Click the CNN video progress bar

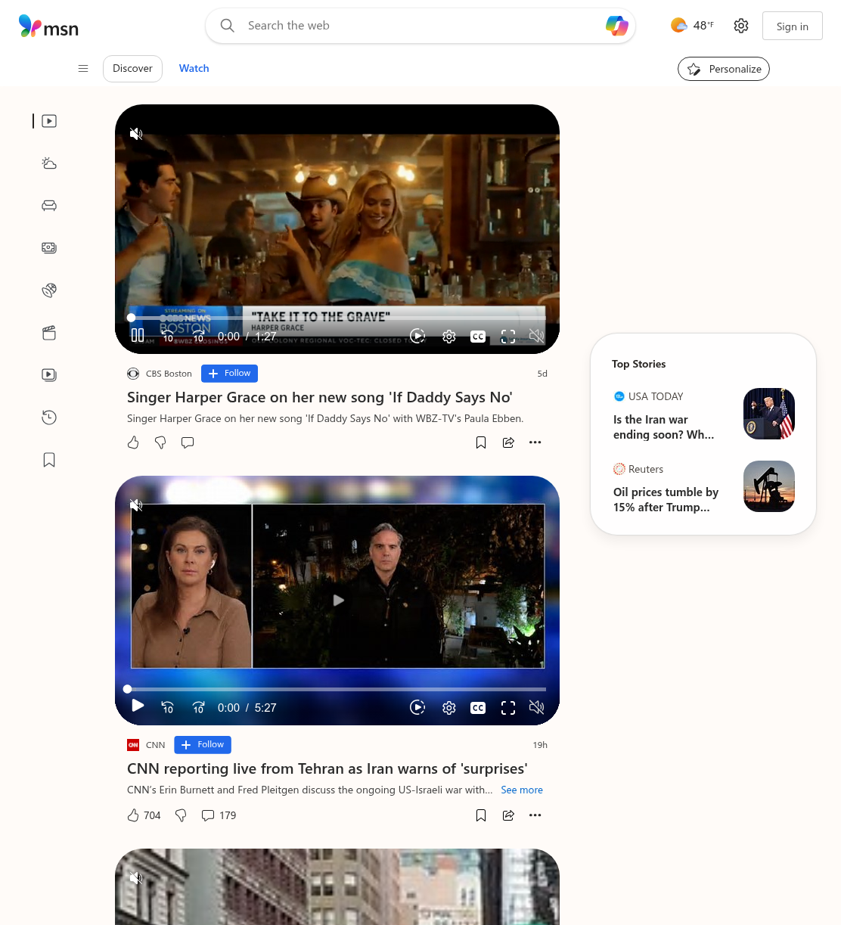[337, 689]
